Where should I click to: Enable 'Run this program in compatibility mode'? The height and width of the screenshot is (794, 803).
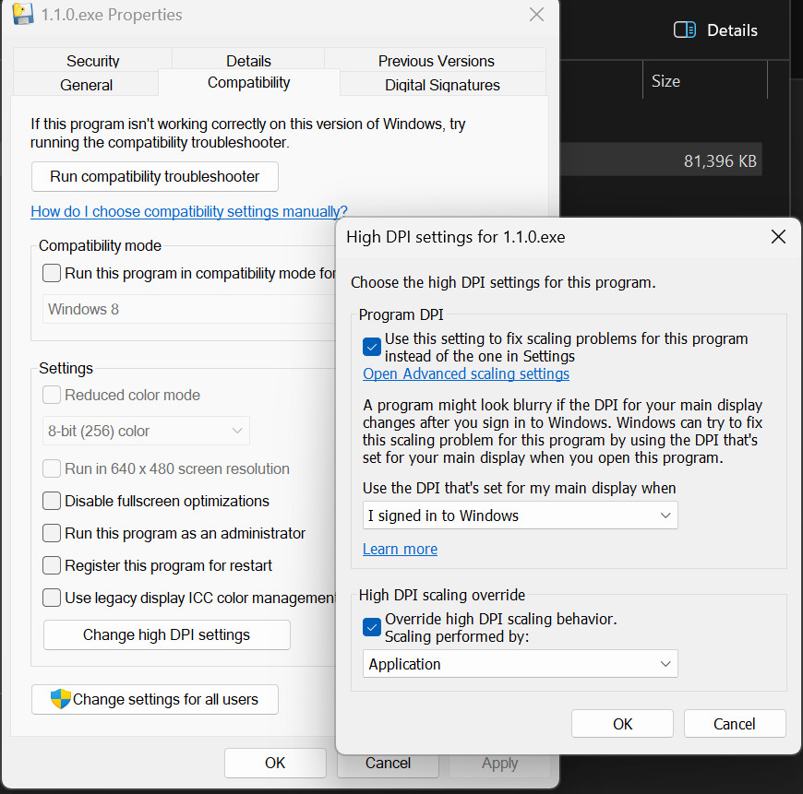pos(52,273)
